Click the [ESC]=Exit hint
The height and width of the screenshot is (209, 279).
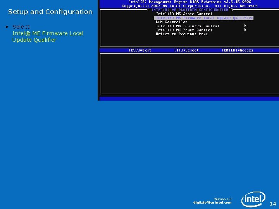coord(140,50)
